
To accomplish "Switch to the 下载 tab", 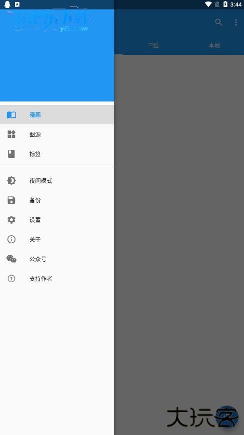I will click(153, 45).
